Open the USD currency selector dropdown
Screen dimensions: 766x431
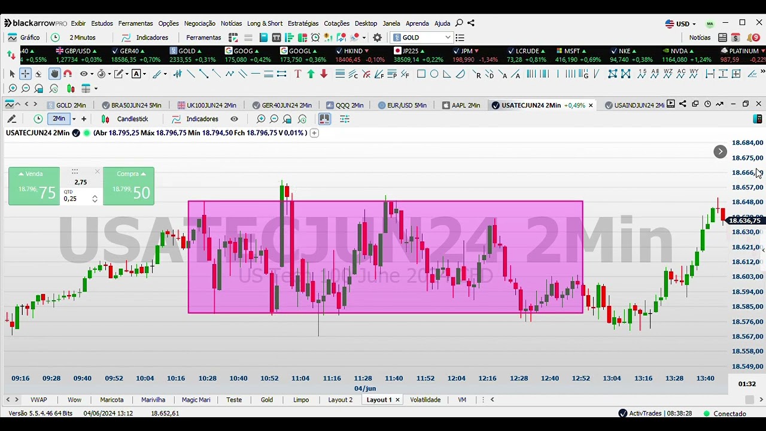click(680, 24)
